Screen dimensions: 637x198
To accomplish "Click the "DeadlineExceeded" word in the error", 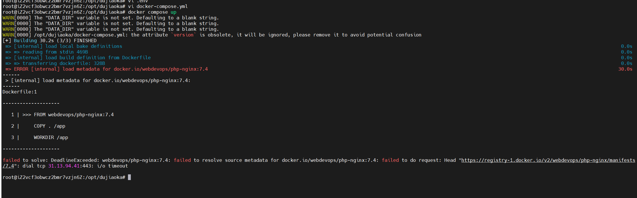I will point(75,160).
